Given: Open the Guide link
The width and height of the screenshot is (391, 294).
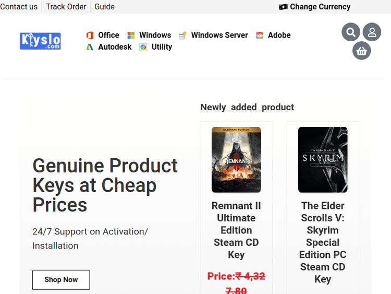Looking at the screenshot, I should pyautogui.click(x=104, y=7).
